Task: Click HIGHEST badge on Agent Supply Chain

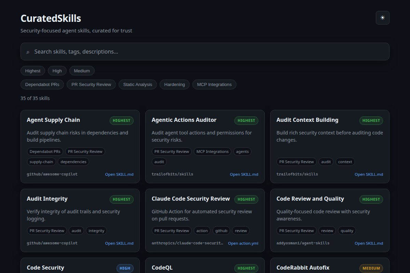Action: (122, 120)
